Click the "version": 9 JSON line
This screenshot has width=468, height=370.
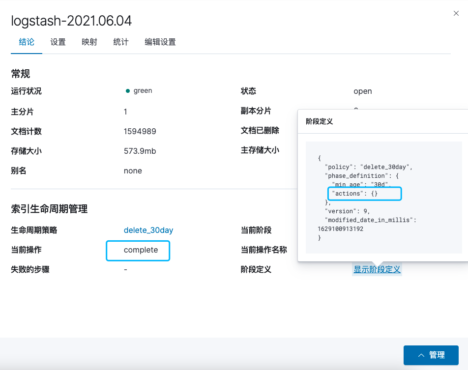tap(348, 211)
